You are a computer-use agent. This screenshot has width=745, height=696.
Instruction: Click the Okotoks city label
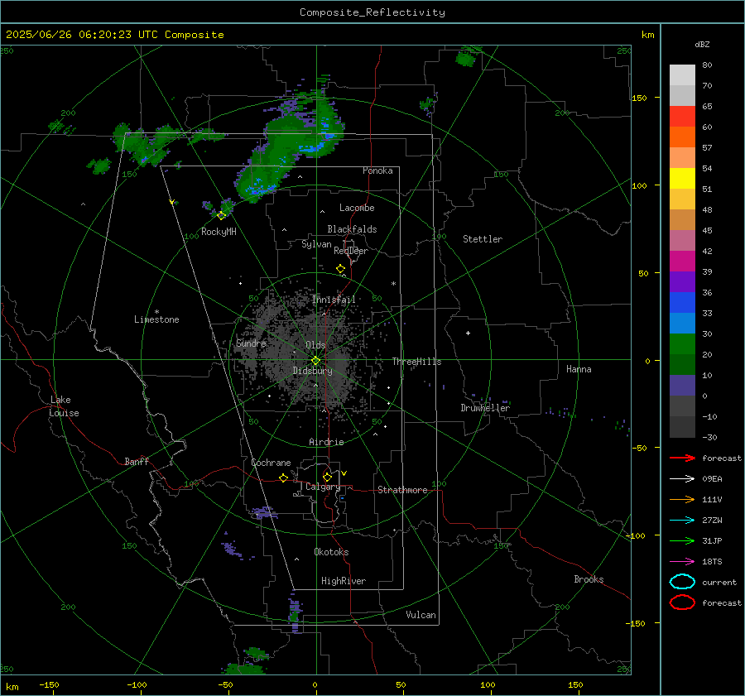(331, 552)
